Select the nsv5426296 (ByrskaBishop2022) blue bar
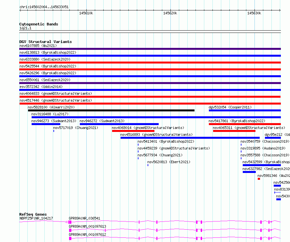 [150, 76]
